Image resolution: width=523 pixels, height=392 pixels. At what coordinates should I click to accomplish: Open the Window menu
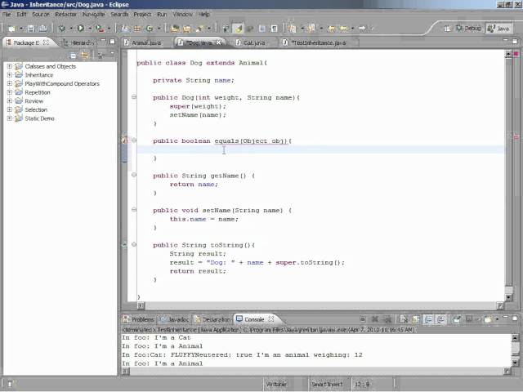(182, 15)
